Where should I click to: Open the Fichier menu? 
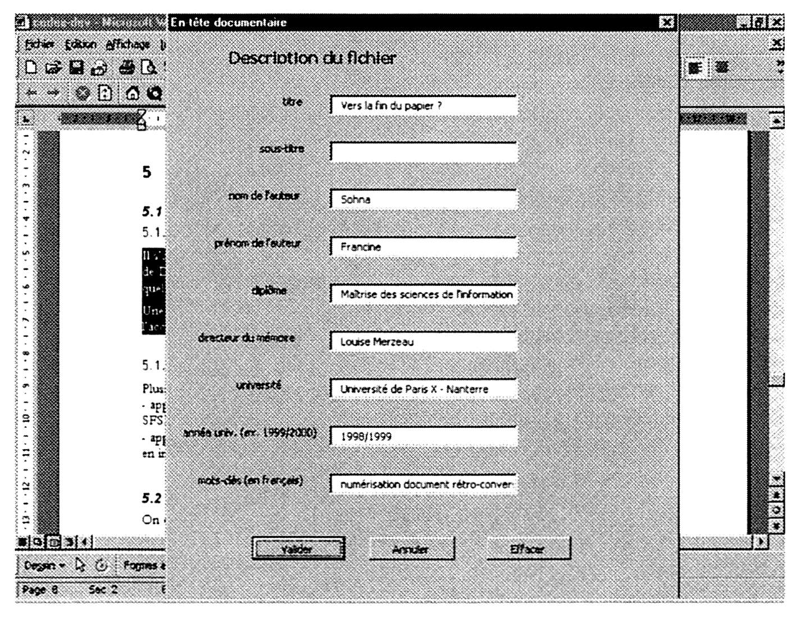(x=39, y=44)
